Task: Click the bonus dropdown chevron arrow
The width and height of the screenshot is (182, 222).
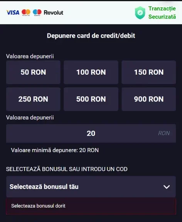Action: 167,187
